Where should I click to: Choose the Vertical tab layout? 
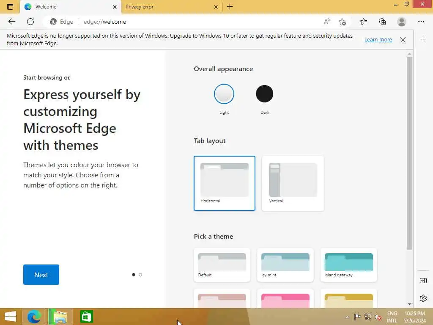click(x=293, y=183)
